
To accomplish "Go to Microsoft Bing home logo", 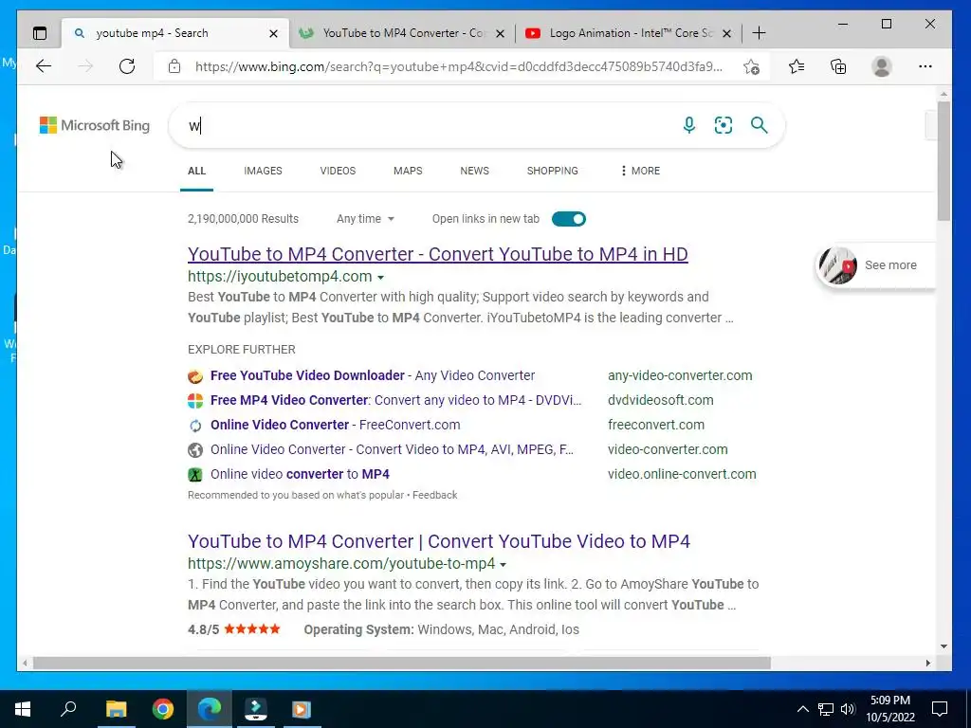I will (95, 125).
